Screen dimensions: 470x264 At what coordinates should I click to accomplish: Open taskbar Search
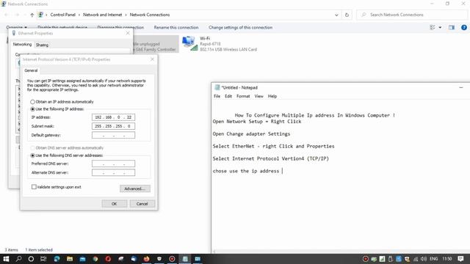click(18, 259)
